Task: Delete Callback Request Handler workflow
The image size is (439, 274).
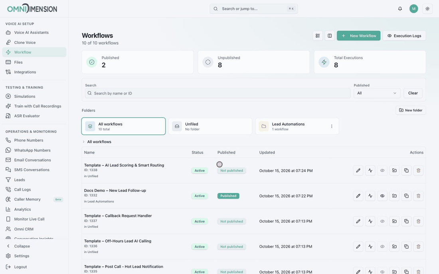Action: click(418, 221)
